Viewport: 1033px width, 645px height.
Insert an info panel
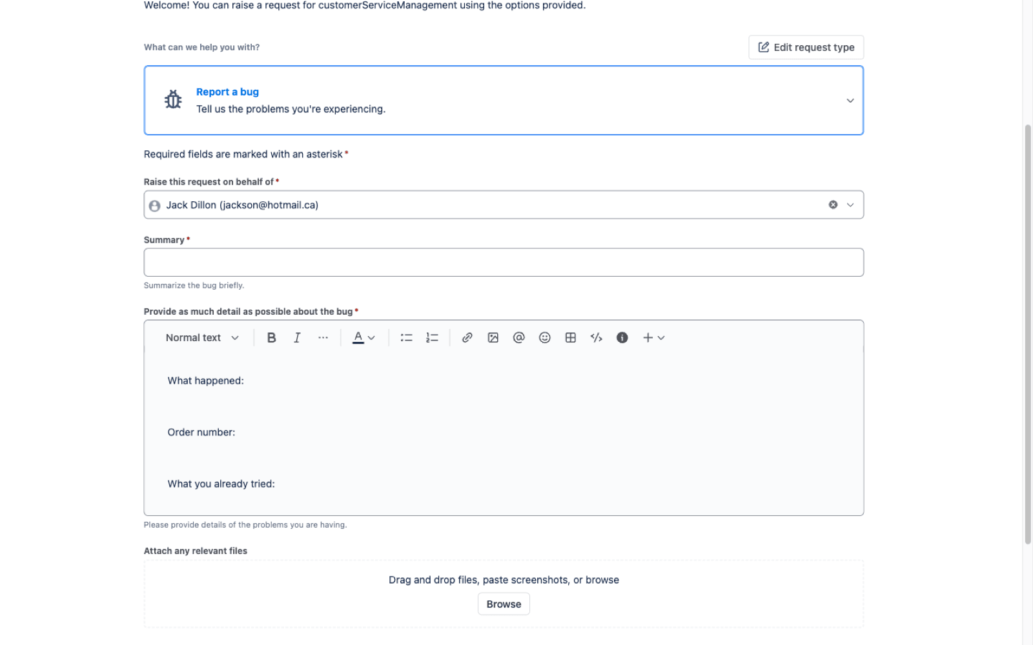click(622, 337)
